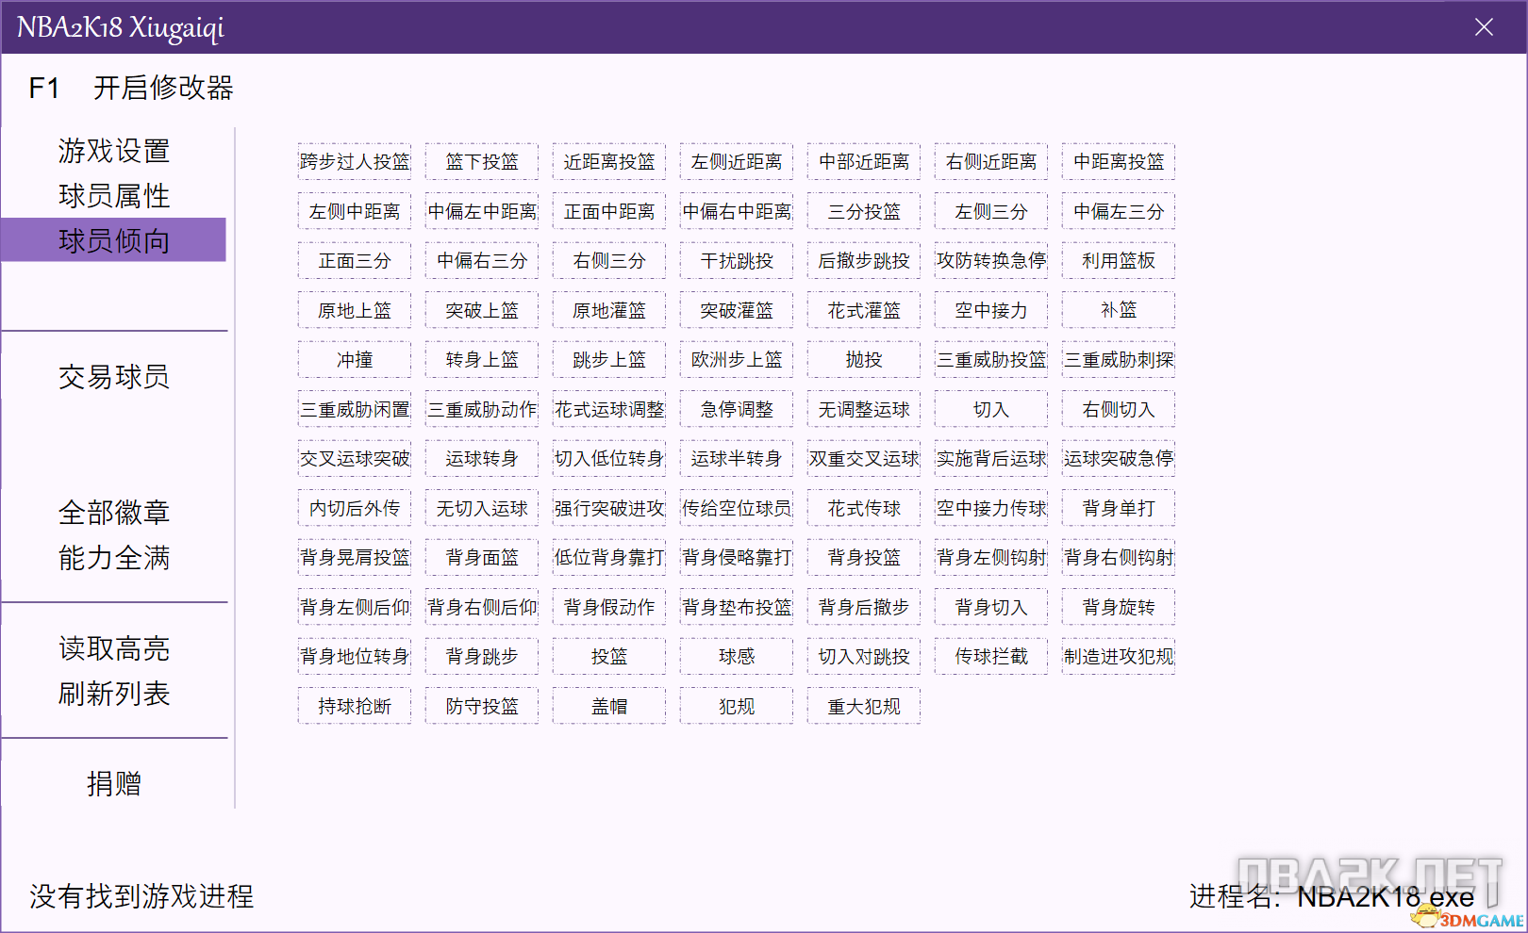Click the 中距离投篮 tendency box
Image resolution: width=1528 pixels, height=933 pixels.
1119,161
